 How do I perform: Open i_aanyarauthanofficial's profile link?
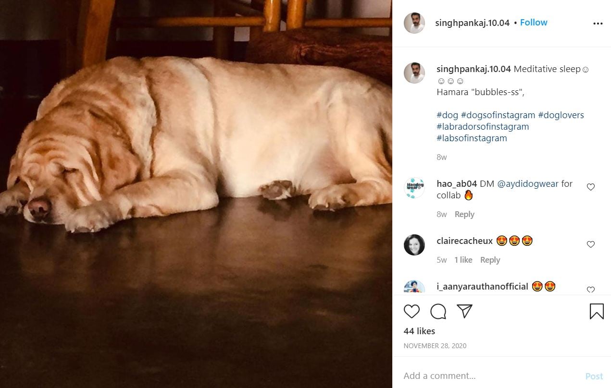[482, 287]
